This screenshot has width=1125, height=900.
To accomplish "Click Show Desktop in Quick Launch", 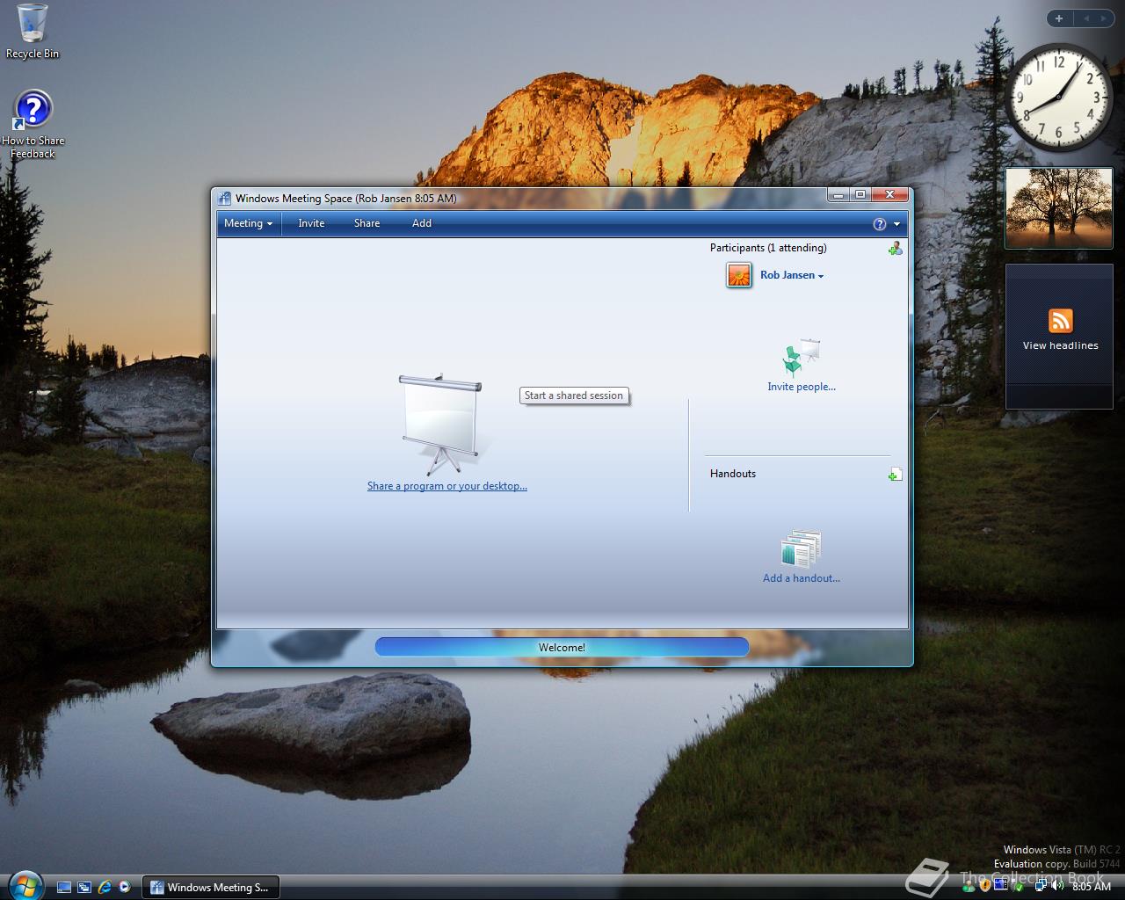I will point(64,888).
